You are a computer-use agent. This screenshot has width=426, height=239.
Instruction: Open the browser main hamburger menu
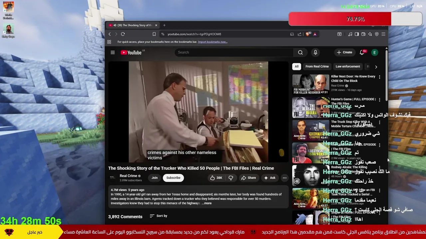pyautogui.click(x=383, y=34)
